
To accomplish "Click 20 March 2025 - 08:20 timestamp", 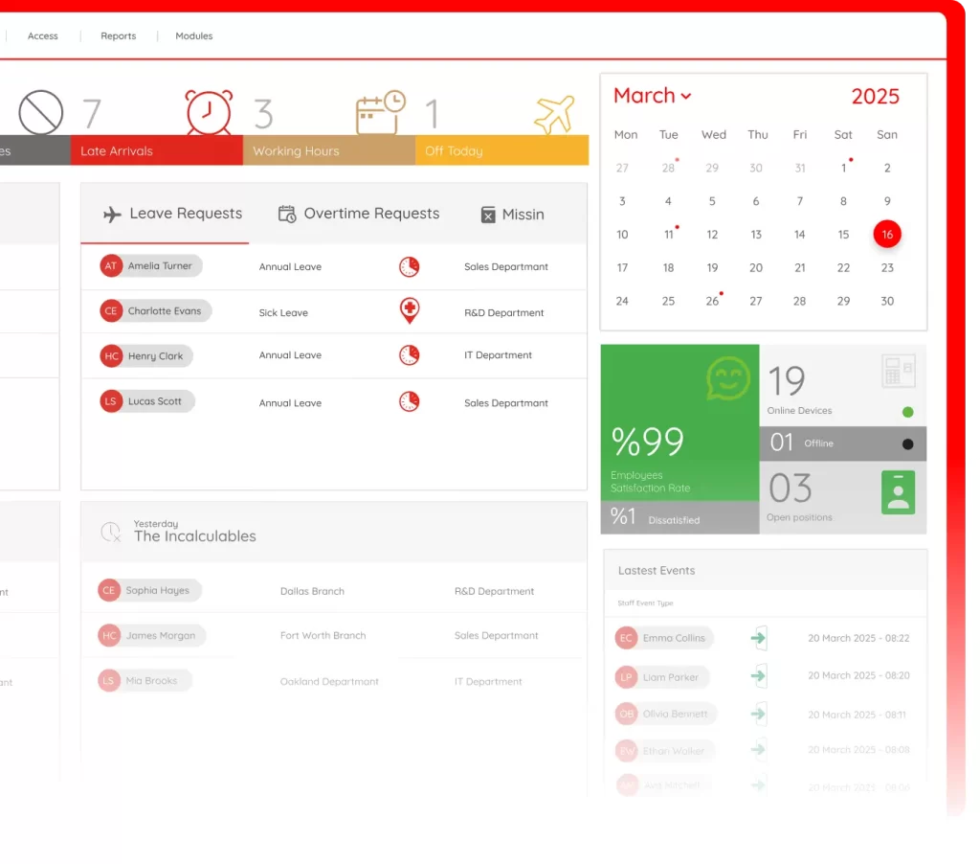I will pos(858,675).
